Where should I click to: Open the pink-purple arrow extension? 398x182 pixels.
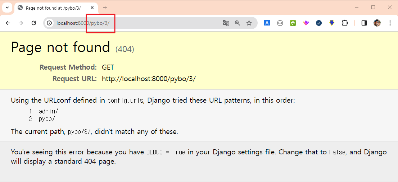tap(306, 23)
